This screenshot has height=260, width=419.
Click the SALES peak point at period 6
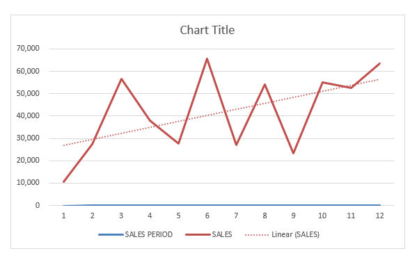pyautogui.click(x=207, y=58)
